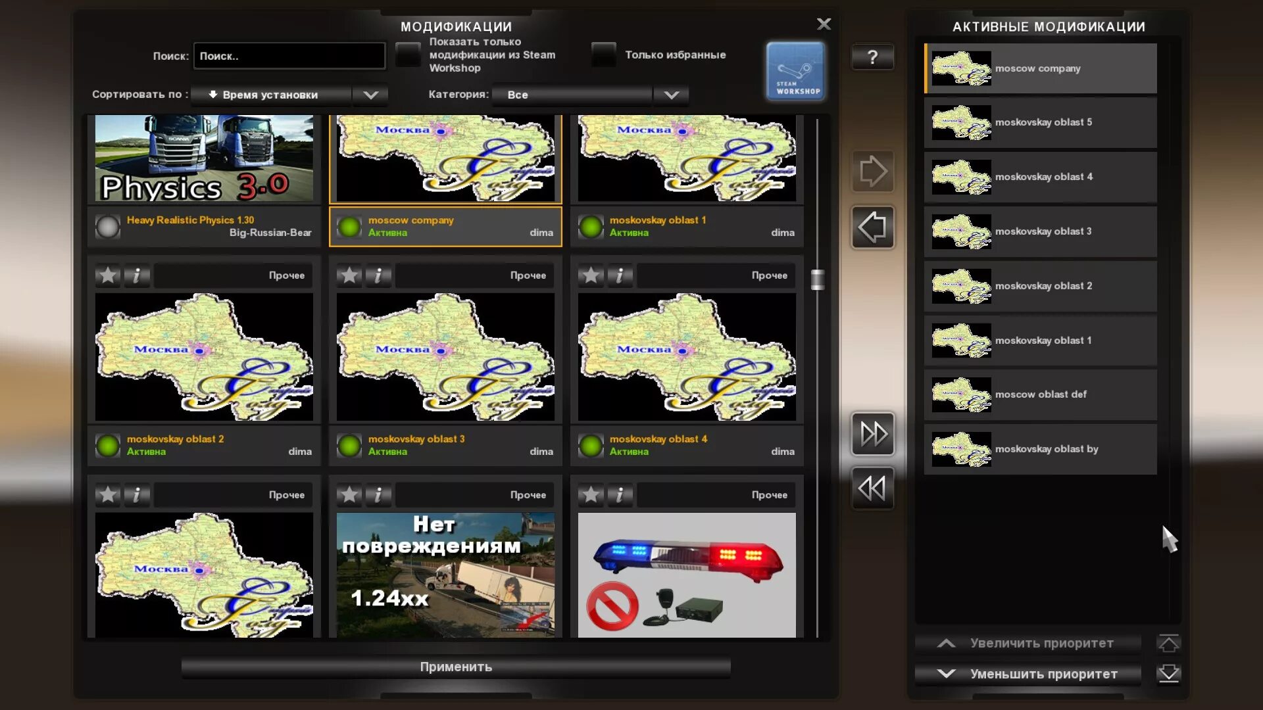Click the remove mod from active list icon
The height and width of the screenshot is (710, 1263).
tap(872, 226)
